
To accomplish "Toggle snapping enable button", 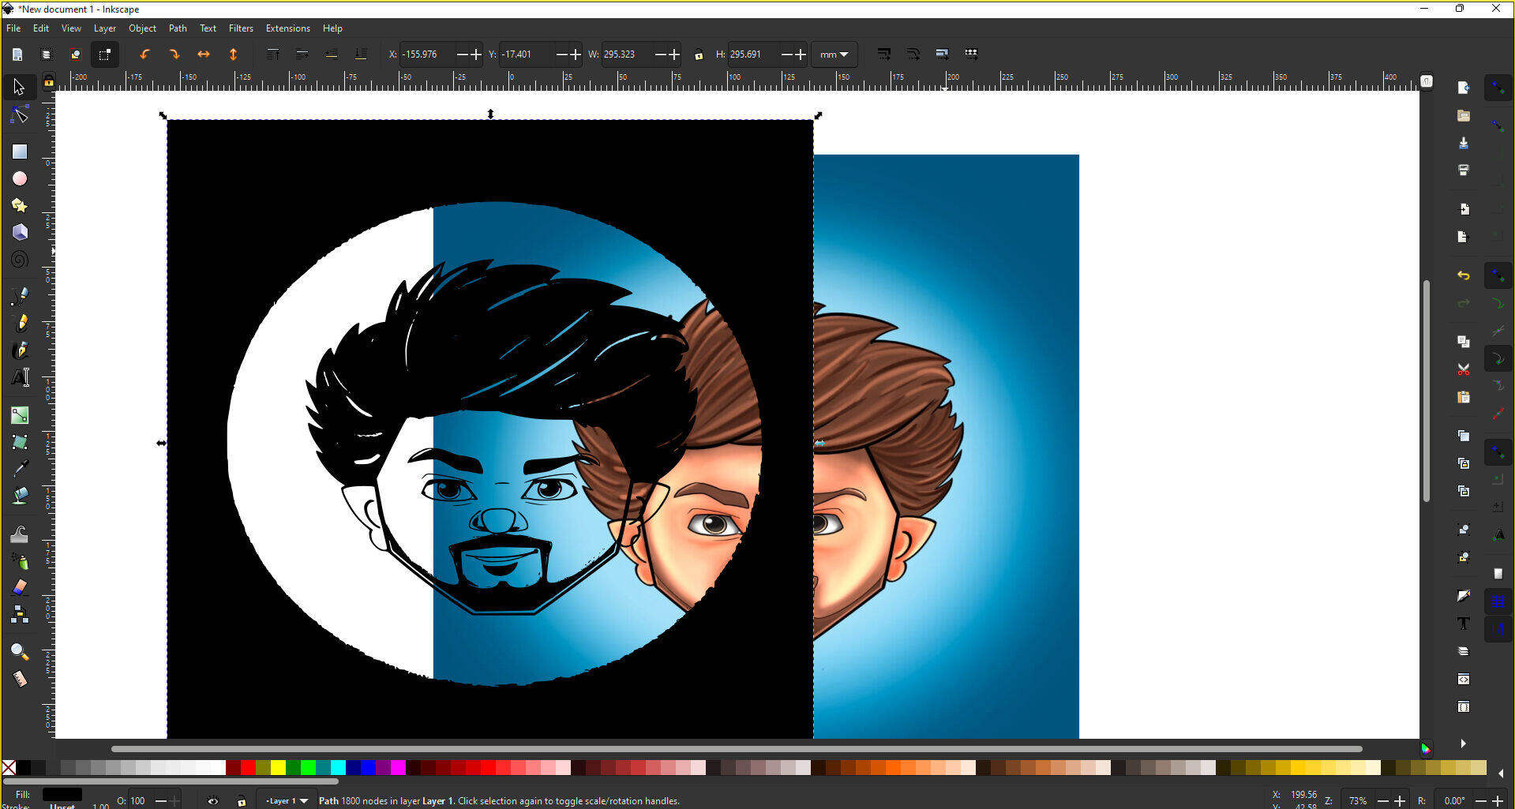I will coord(1498,88).
